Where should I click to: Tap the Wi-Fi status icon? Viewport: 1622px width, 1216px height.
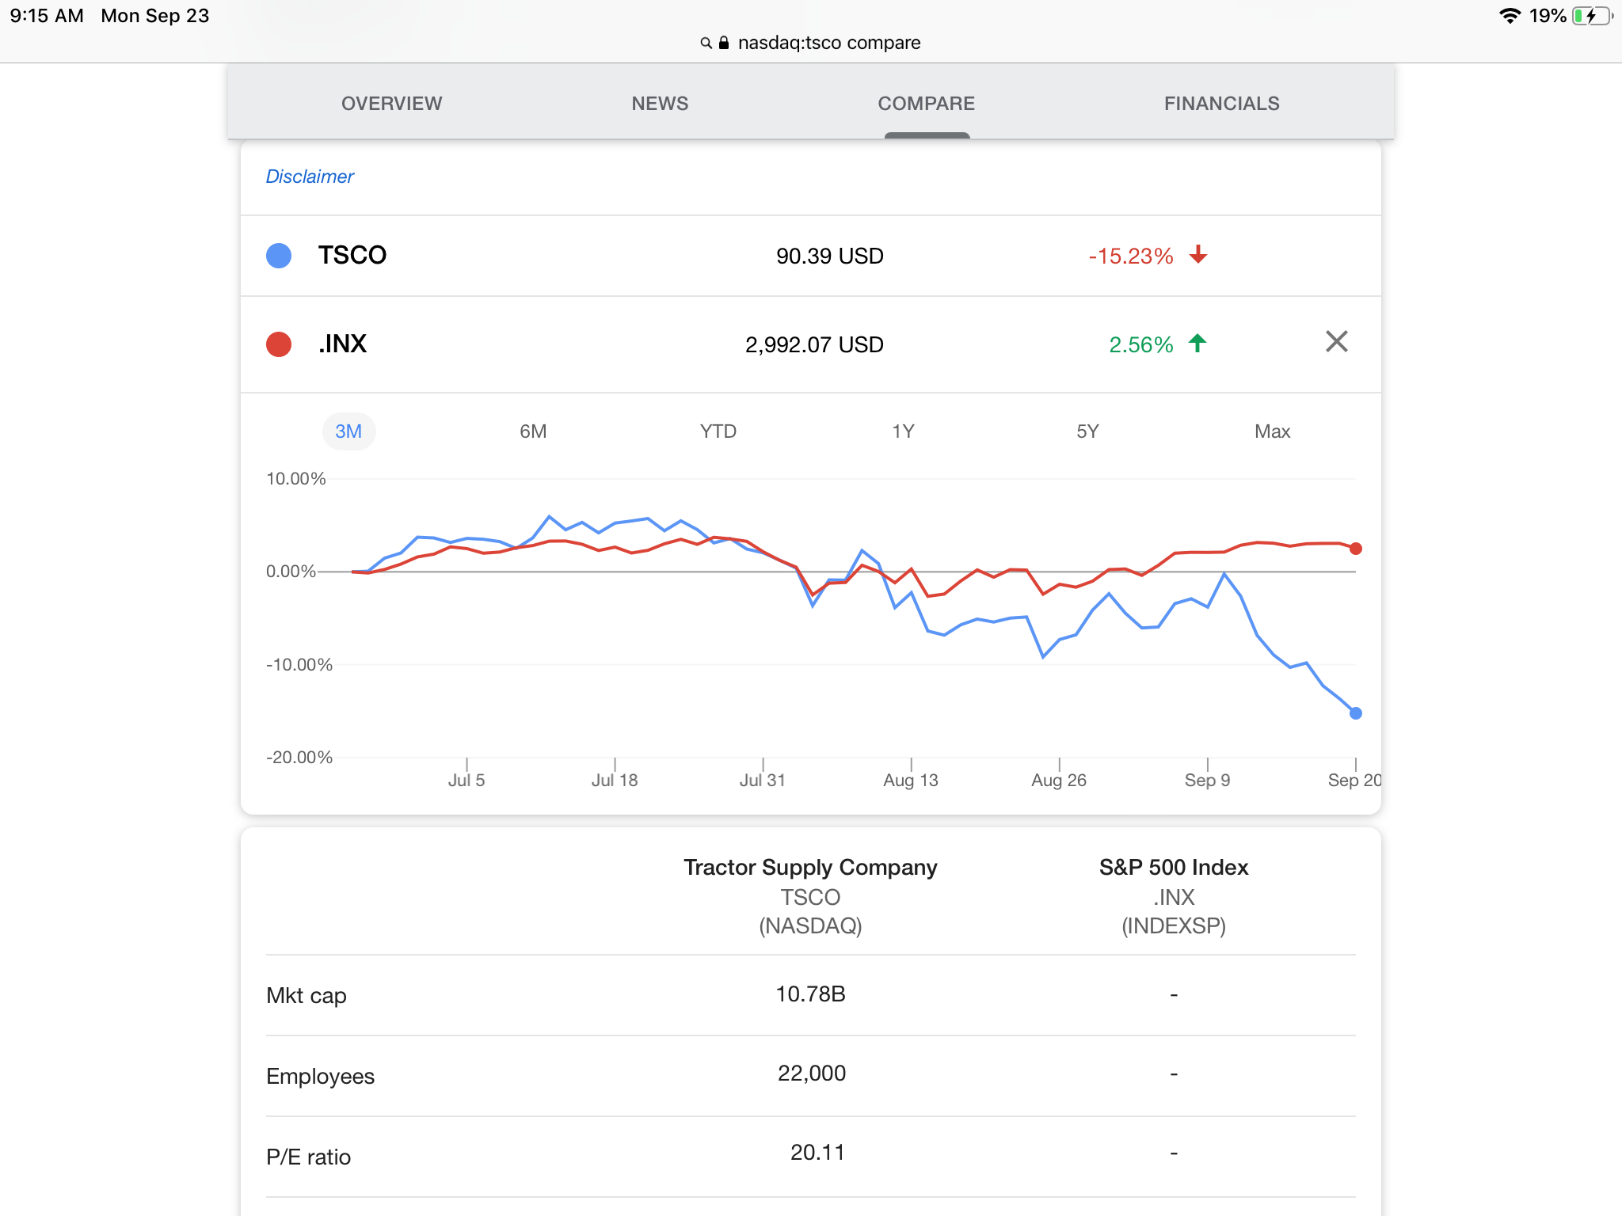[1510, 16]
